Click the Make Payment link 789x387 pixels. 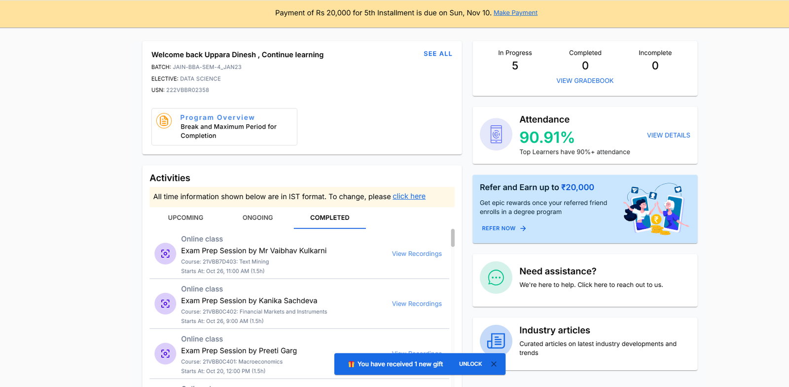click(x=515, y=13)
